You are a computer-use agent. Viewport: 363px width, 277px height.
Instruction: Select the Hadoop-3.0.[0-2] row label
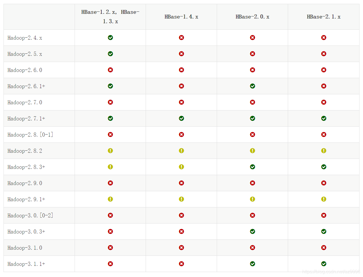(31, 216)
